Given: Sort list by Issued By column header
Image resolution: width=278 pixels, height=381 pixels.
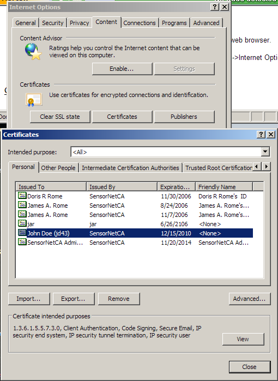Looking at the screenshot, I should coord(122,187).
